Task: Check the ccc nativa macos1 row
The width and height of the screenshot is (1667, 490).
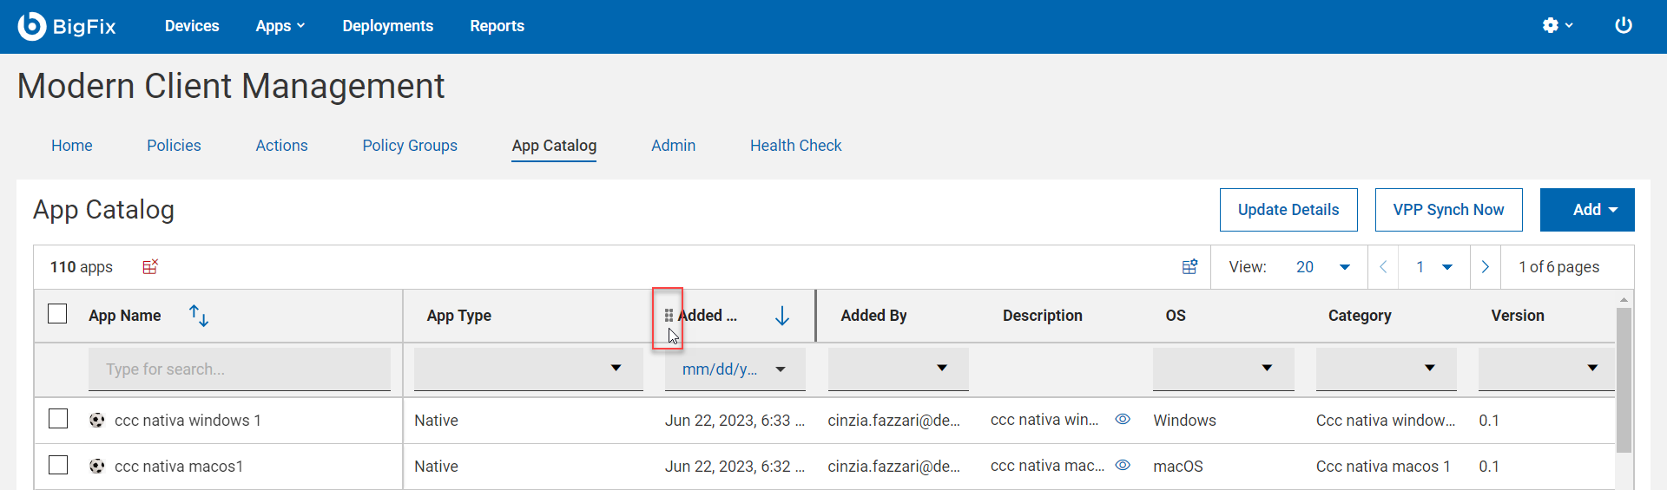Action: (x=58, y=465)
